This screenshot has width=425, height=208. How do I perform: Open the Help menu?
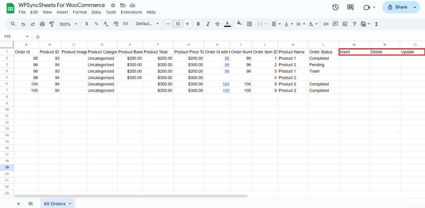(x=151, y=12)
